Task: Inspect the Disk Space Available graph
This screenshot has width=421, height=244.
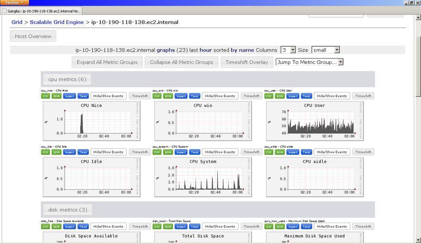Action: (69, 226)
